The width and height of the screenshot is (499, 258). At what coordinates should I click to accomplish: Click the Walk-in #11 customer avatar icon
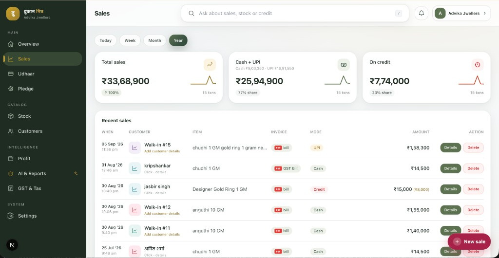[134, 231]
